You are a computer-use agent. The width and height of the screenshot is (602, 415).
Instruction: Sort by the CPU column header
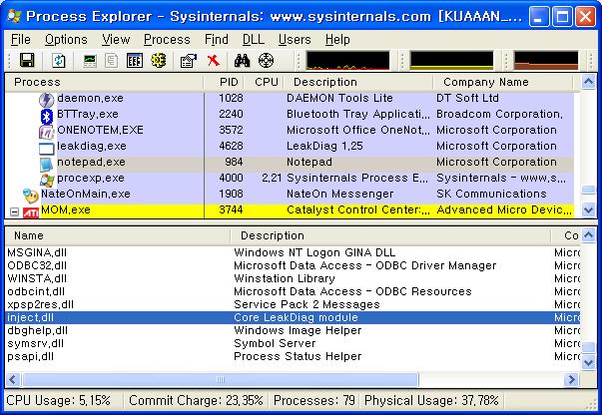coord(263,82)
